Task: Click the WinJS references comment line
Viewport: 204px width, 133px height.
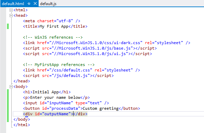Action: coord(53,37)
